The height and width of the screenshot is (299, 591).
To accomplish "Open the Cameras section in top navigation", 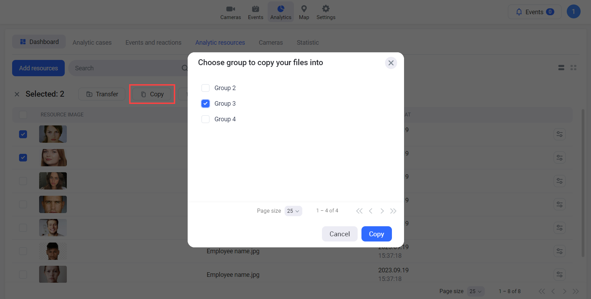I will (x=231, y=12).
